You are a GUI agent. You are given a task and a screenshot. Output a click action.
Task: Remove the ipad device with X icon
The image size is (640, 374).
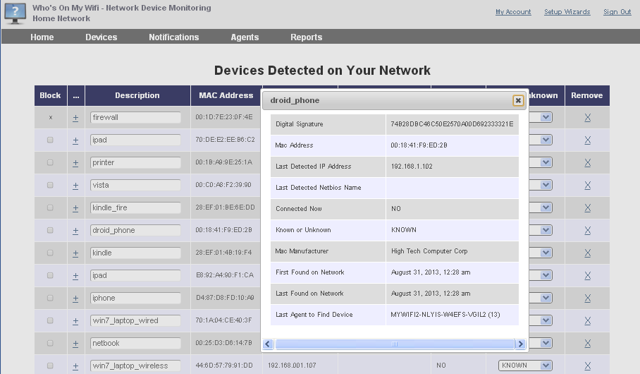587,140
